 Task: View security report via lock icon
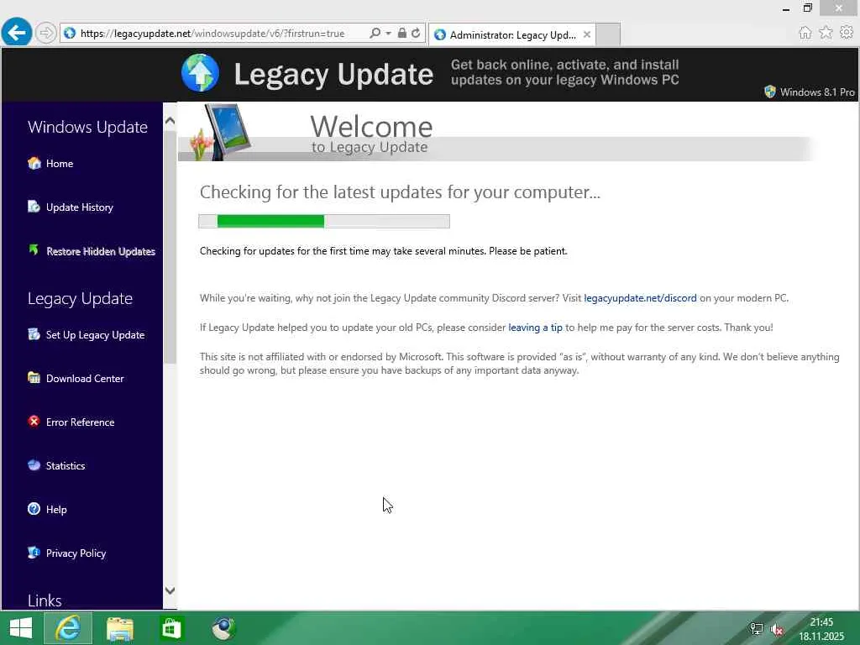pyautogui.click(x=402, y=33)
